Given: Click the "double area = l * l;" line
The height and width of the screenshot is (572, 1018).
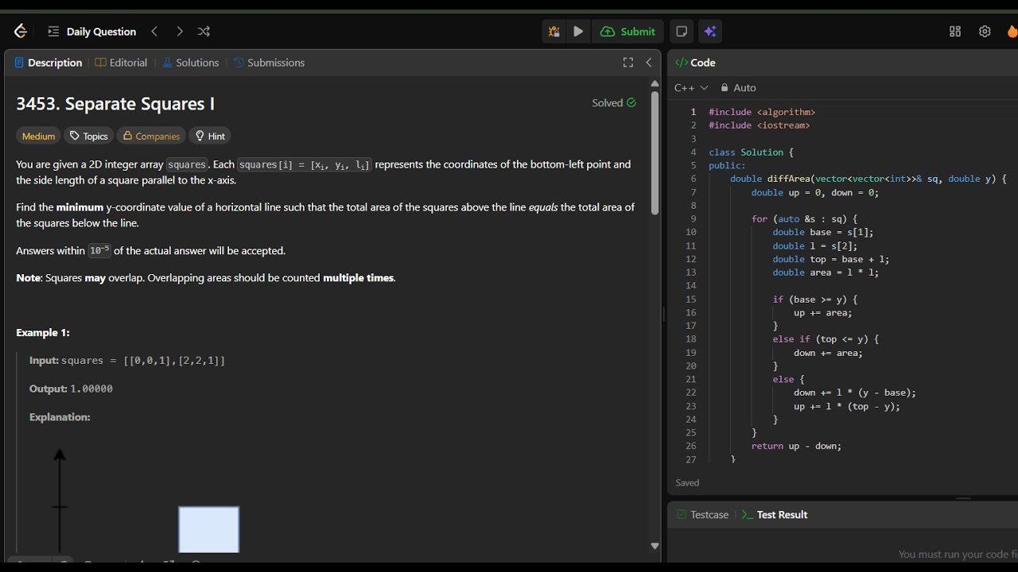Looking at the screenshot, I should [826, 272].
